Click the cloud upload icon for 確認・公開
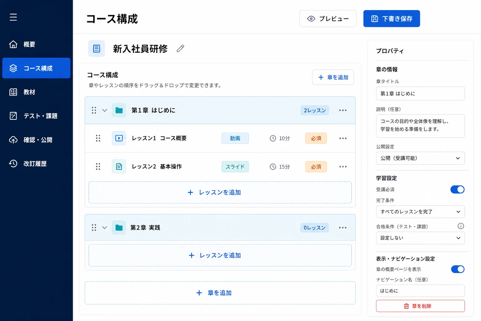 13,139
